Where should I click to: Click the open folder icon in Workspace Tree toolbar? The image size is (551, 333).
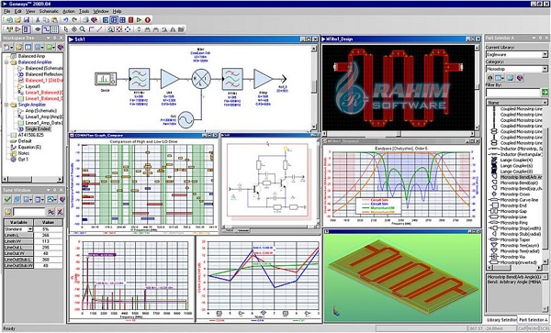[x=19, y=48]
